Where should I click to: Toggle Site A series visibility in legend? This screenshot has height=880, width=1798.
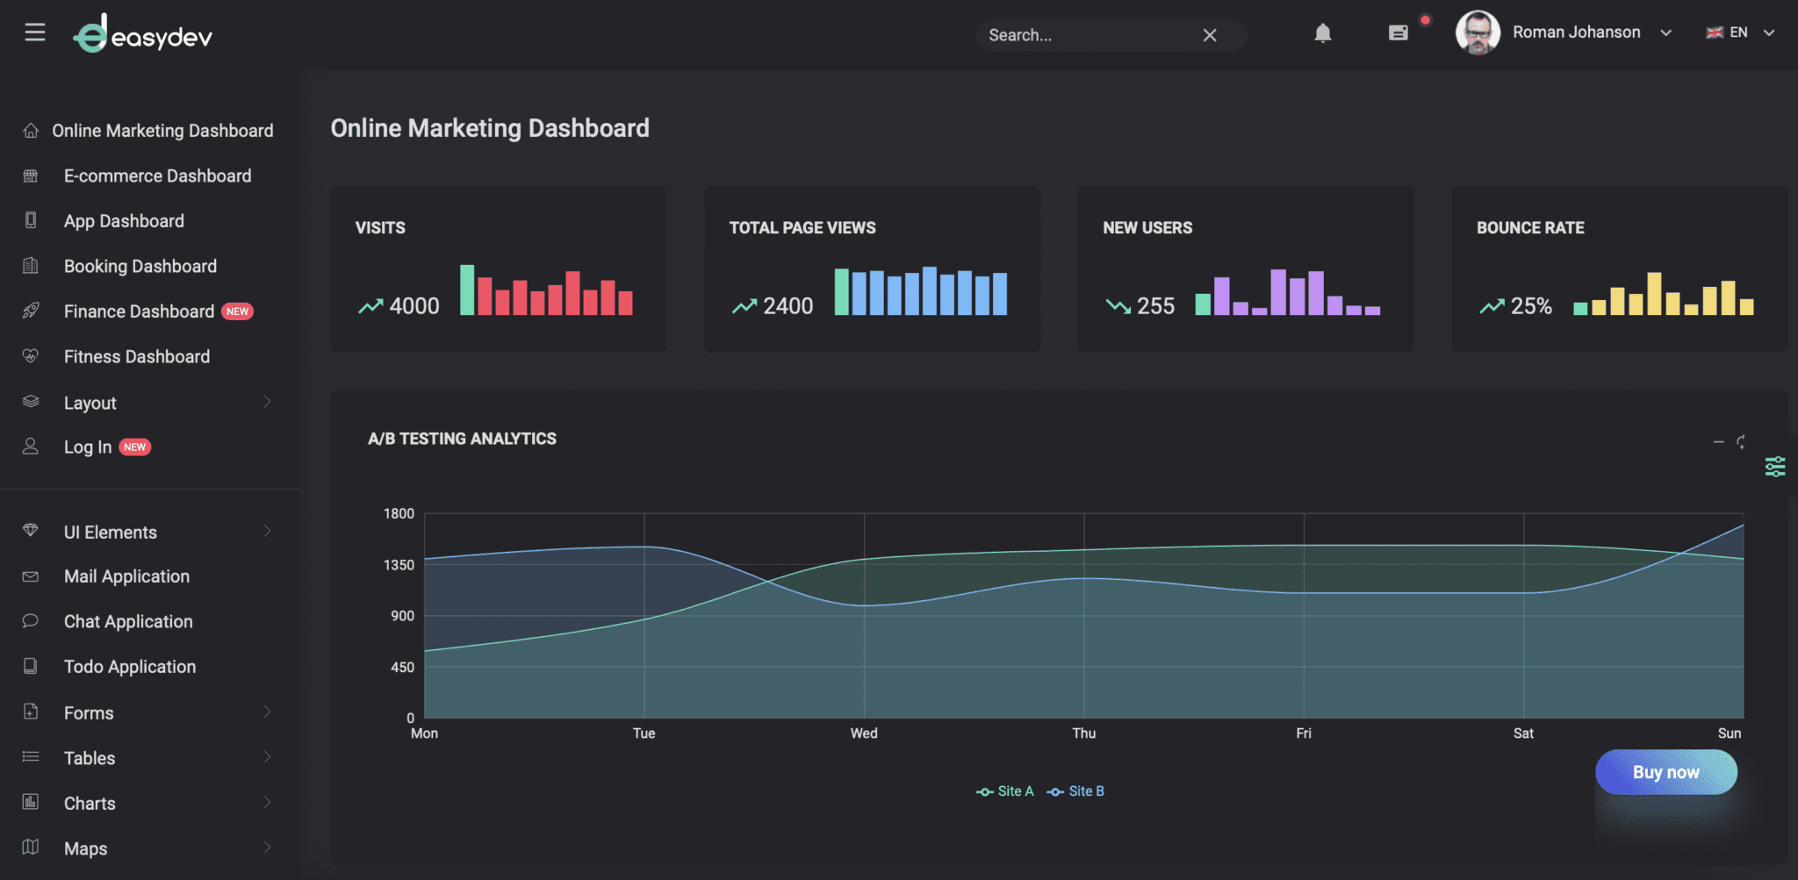pyautogui.click(x=1004, y=791)
